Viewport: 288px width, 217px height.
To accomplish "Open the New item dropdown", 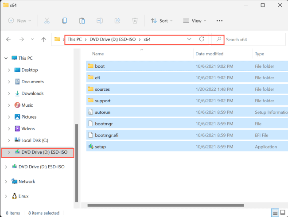I will (19, 21).
